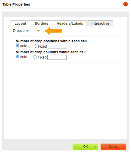
Task: Click the chevron arrow on Dropzone dropdown
Action: pyautogui.click(x=38, y=31)
